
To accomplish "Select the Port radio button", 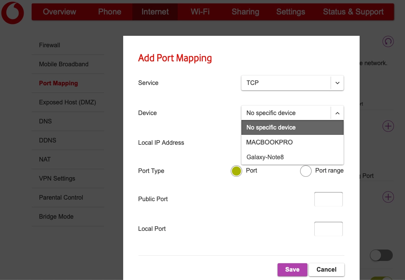I will tap(236, 171).
